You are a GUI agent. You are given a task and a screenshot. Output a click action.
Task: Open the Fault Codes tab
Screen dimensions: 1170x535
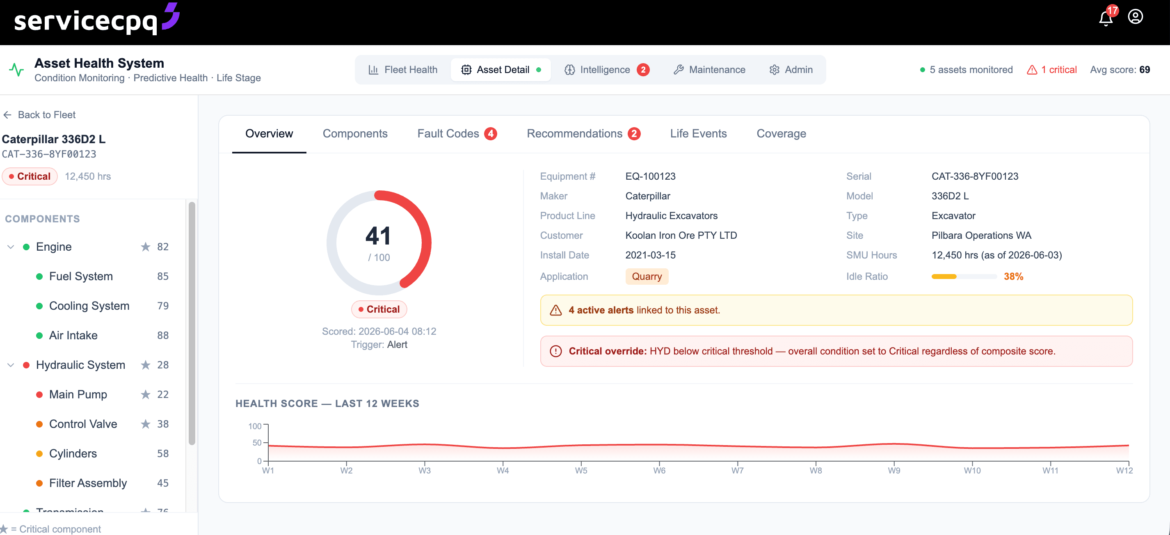click(457, 133)
